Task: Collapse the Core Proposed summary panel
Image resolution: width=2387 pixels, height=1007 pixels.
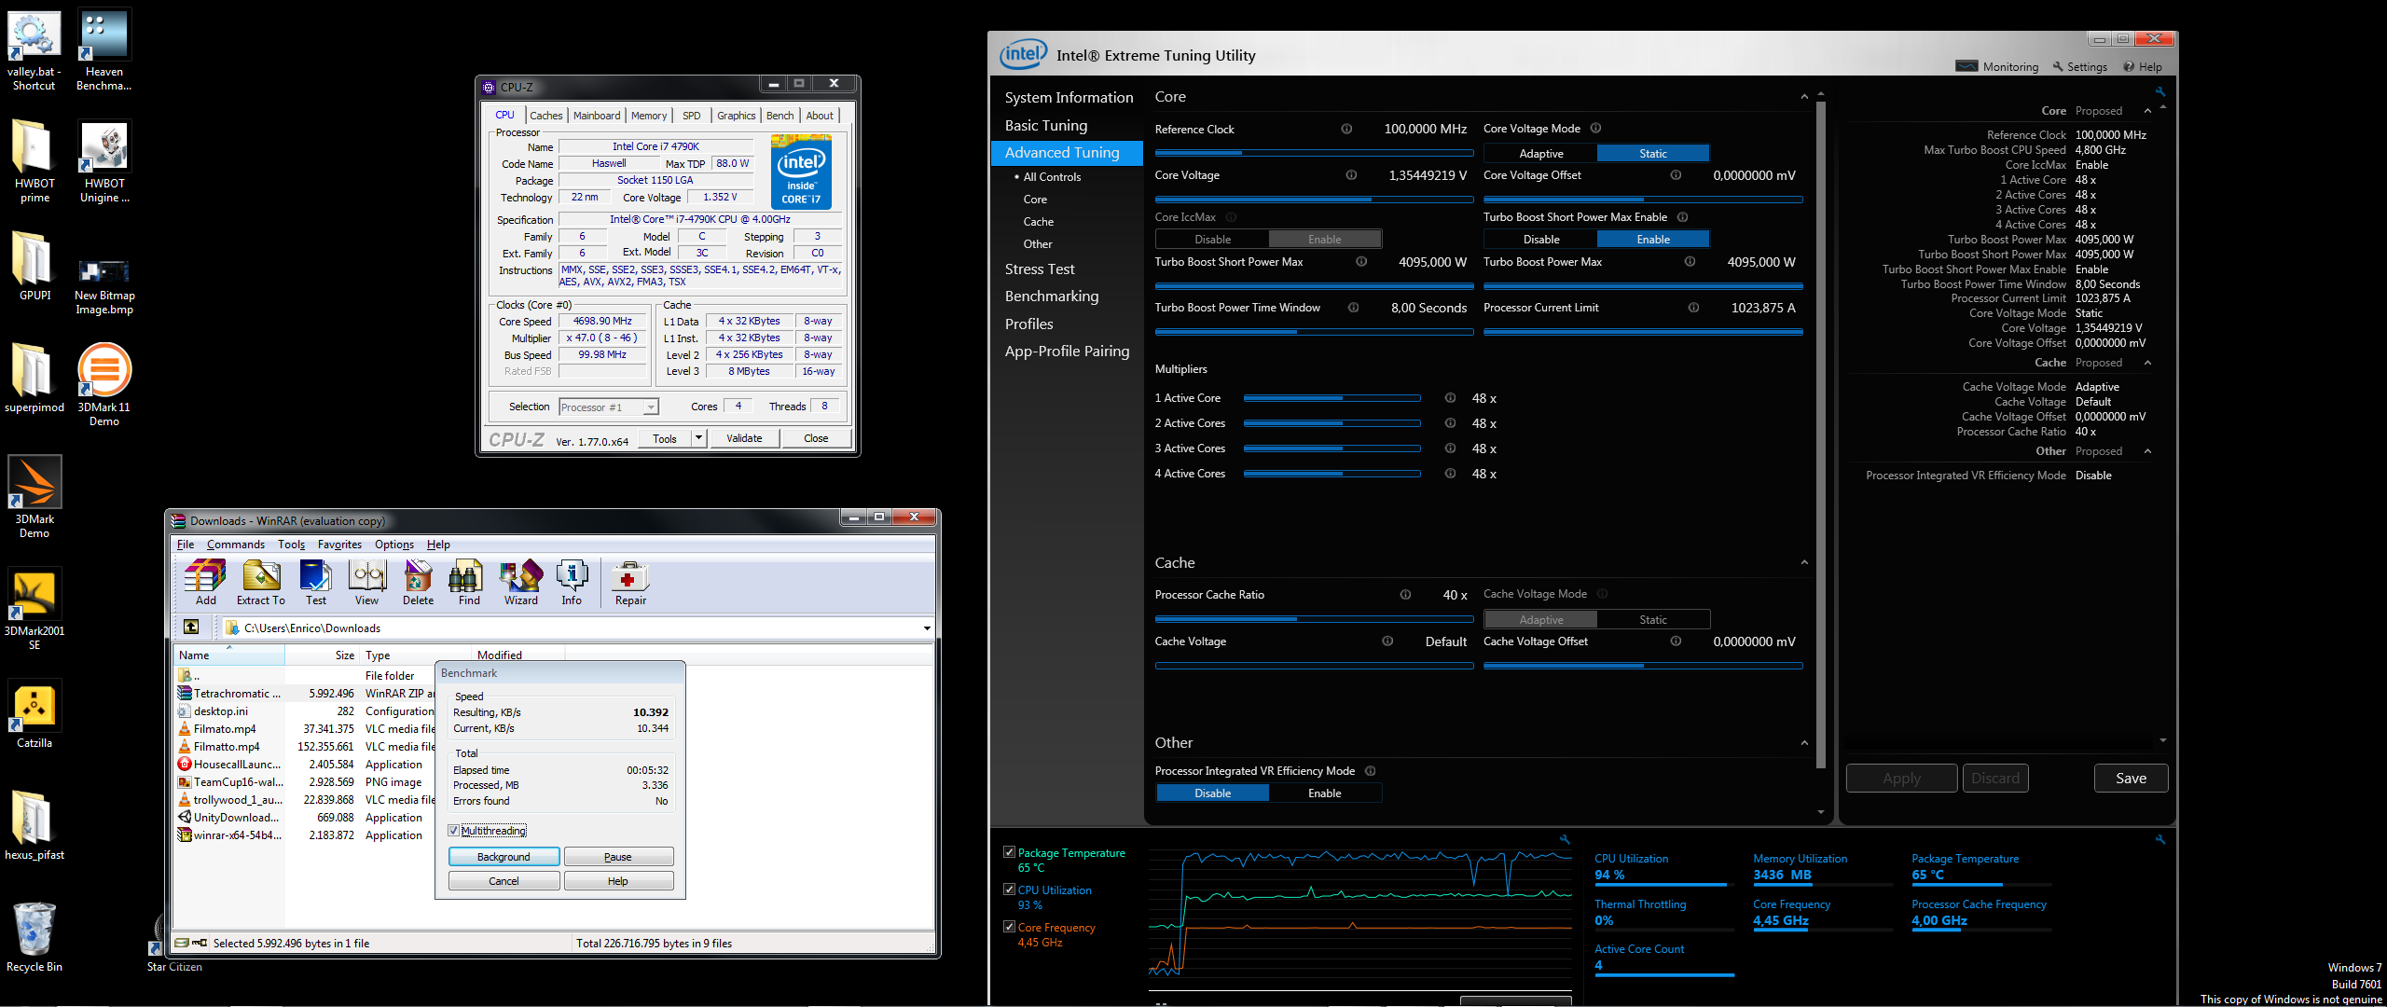Action: (2148, 111)
